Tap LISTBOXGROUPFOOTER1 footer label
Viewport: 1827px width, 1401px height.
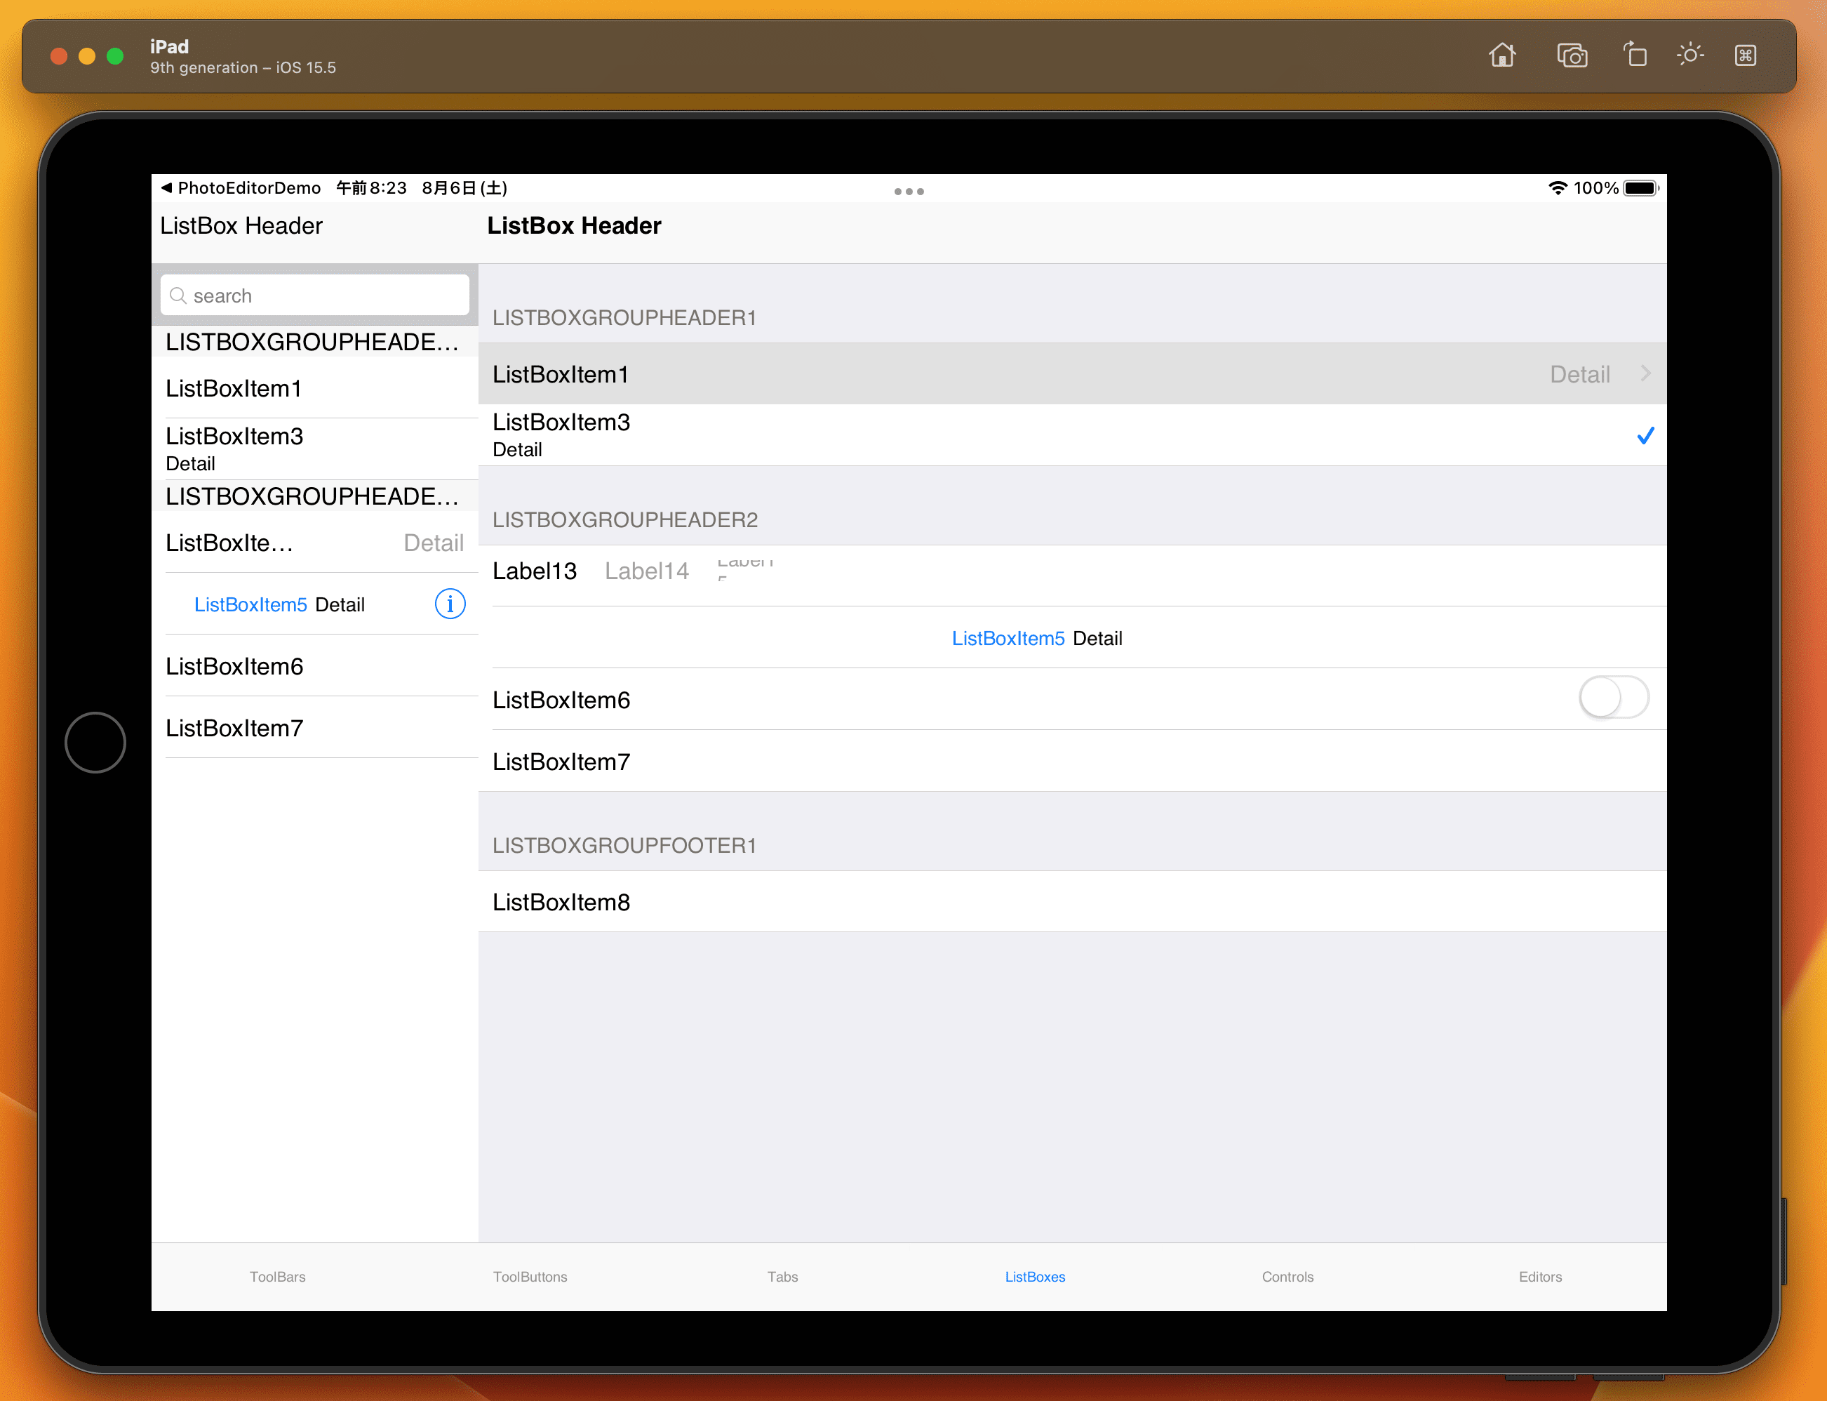pyautogui.click(x=624, y=846)
